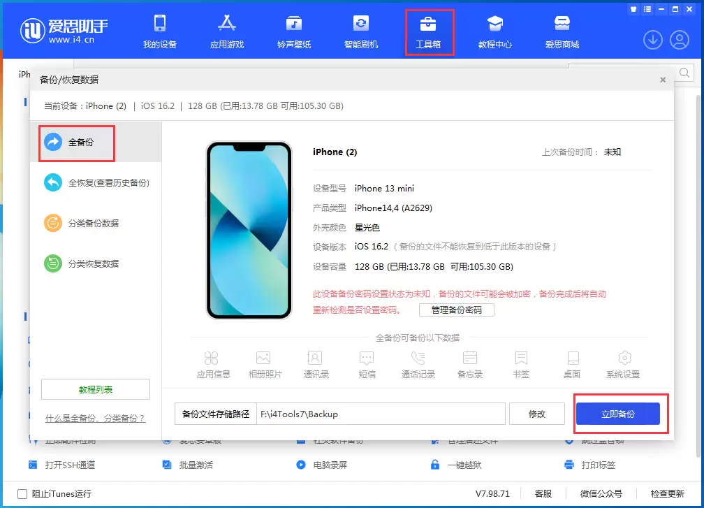
Task: Click the 爱思助手 logo
Action: (64, 31)
